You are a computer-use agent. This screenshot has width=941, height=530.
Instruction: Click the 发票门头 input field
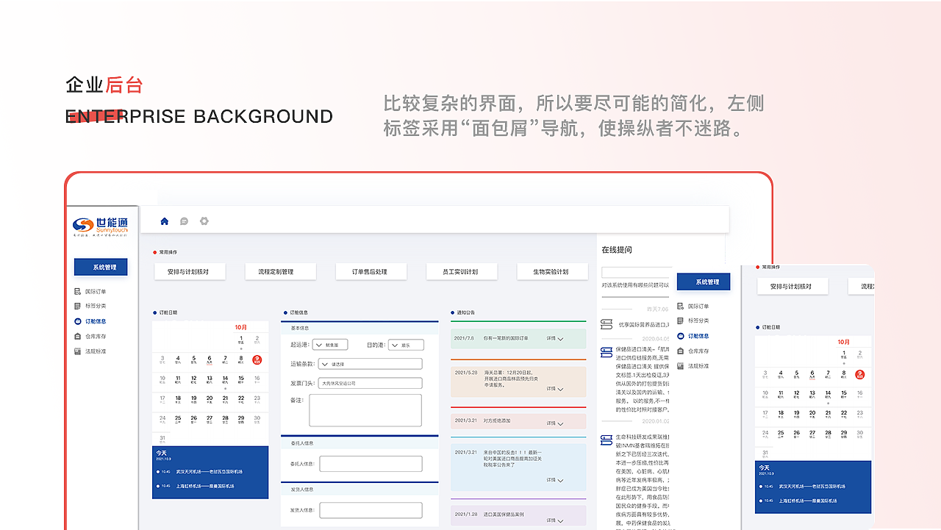(370, 383)
